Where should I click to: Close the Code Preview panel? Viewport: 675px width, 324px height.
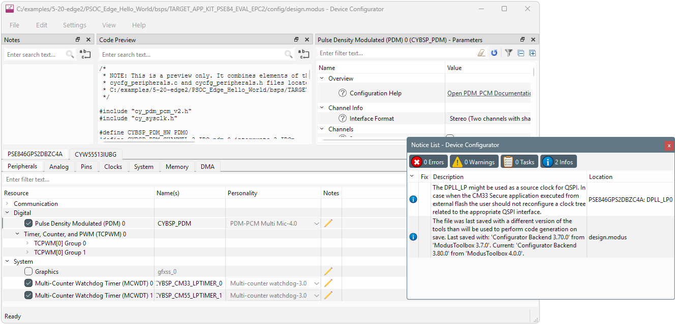307,40
